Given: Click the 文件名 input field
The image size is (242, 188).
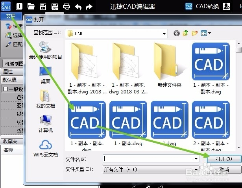Looking at the screenshot, I should coord(151,158).
